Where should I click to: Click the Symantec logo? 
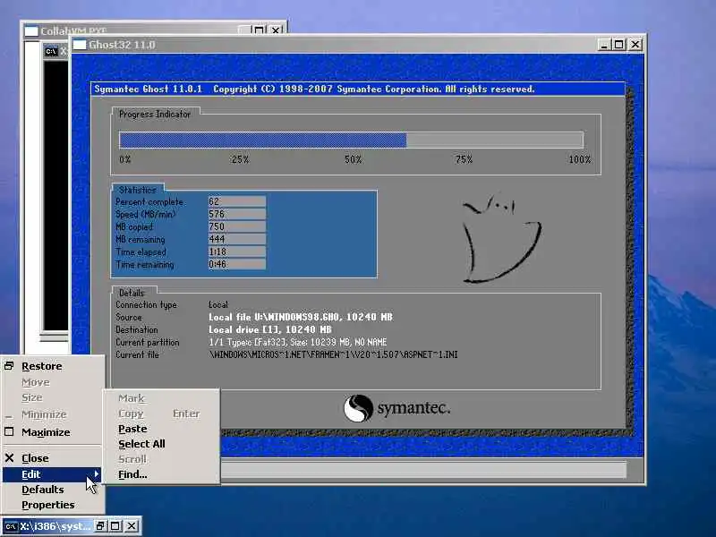click(396, 408)
